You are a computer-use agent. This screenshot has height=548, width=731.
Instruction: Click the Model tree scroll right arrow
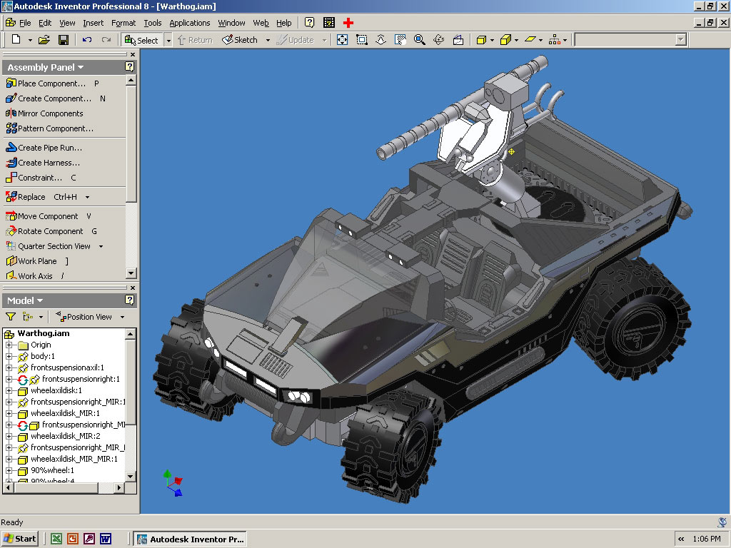(x=119, y=488)
